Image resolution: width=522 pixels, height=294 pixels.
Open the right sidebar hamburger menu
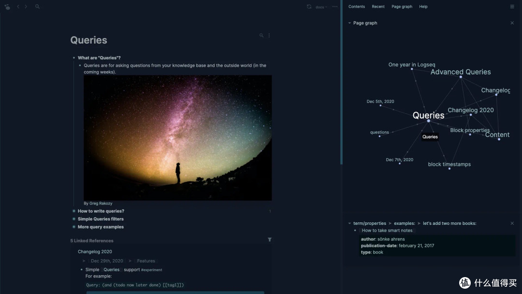pos(512,6)
